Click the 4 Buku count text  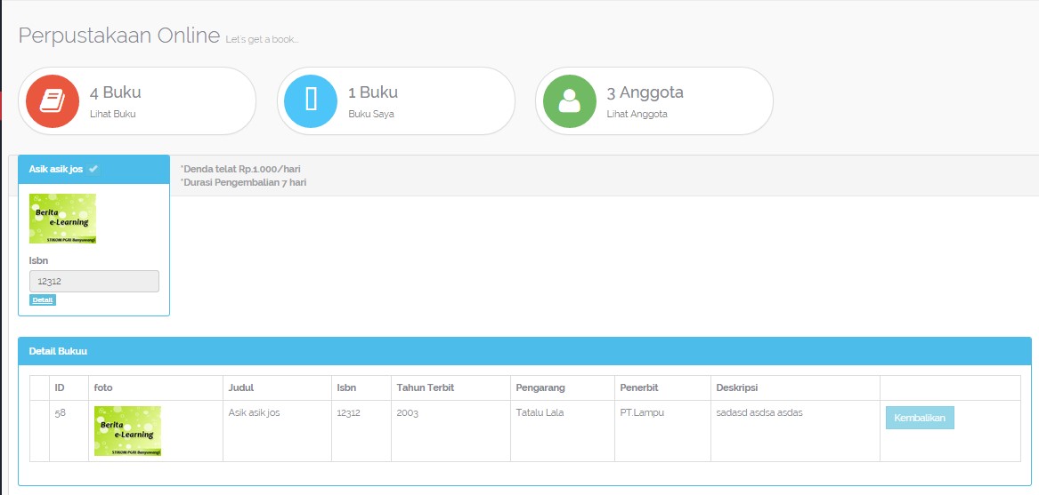point(116,92)
